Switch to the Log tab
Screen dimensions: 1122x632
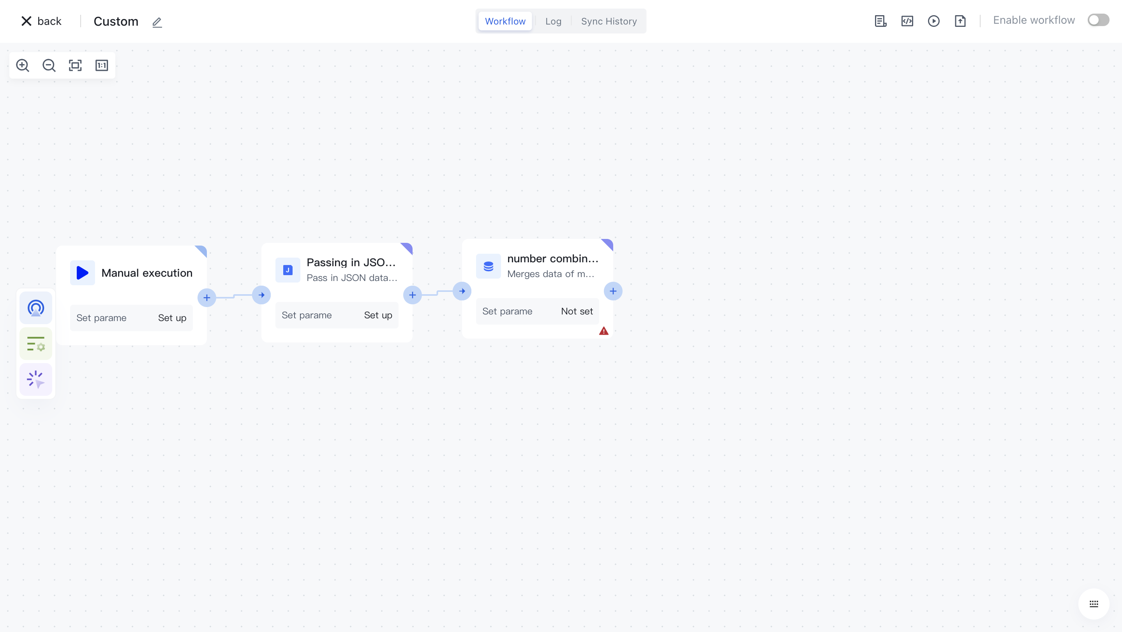[x=553, y=21]
